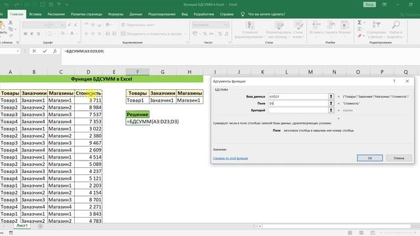Image resolution: width=420 pixels, height=236 pixels.
Task: Open the Данные ribbon tab
Action: click(x=136, y=14)
